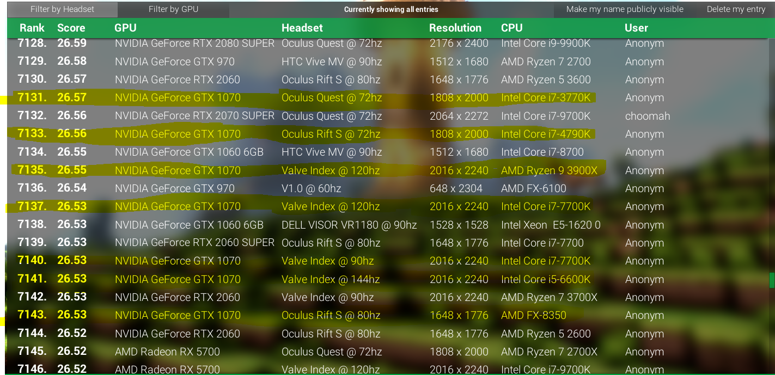This screenshot has width=775, height=375.
Task: Click score 26.59 in top row
Action: tap(72, 44)
